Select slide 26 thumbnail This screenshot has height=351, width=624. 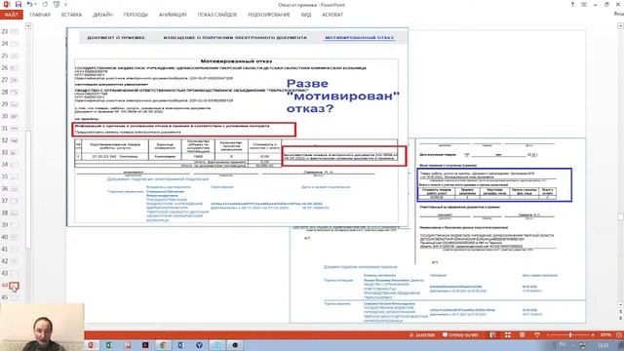point(14,68)
